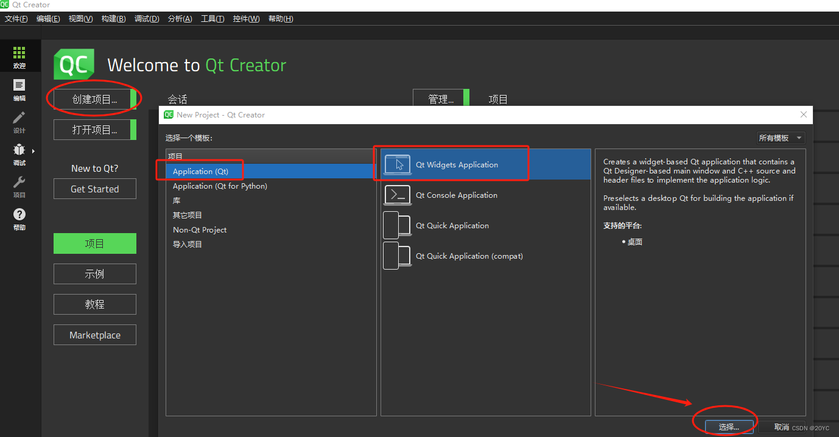Viewport: 839px width, 437px height.
Task: Open the 帮助(H) menu
Action: (280, 19)
